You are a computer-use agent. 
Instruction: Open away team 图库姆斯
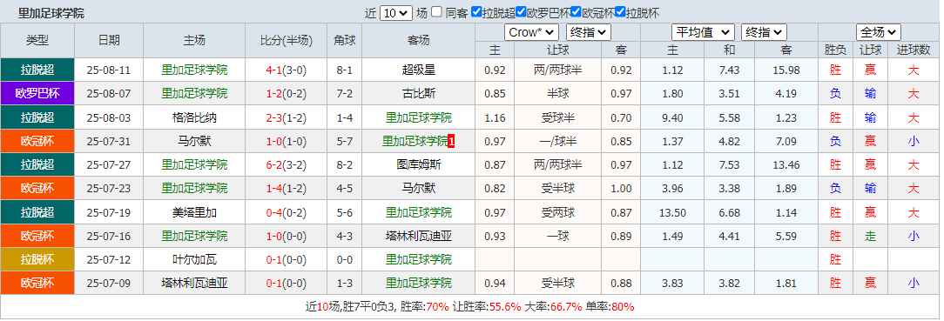418,164
